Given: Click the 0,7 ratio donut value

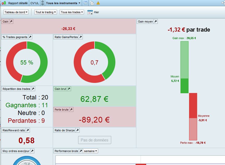Looking at the screenshot, I should (x=95, y=62).
